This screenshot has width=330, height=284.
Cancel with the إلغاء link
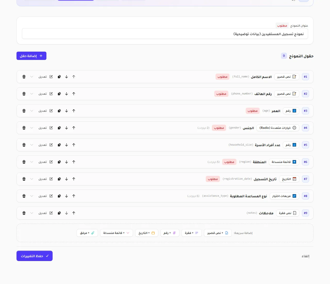point(306,256)
